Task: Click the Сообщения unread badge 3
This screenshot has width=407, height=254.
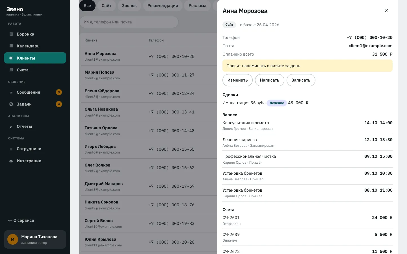Action: point(59,92)
